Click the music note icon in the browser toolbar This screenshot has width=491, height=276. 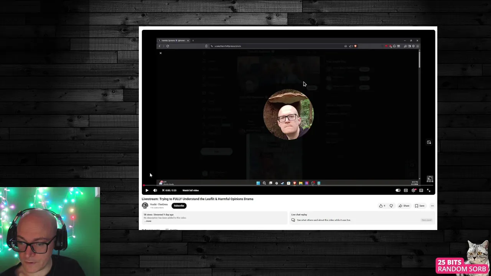[405, 46]
